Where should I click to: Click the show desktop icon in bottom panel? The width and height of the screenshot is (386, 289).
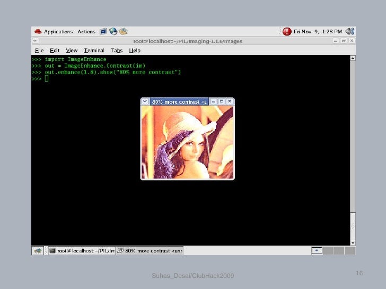[38, 251]
